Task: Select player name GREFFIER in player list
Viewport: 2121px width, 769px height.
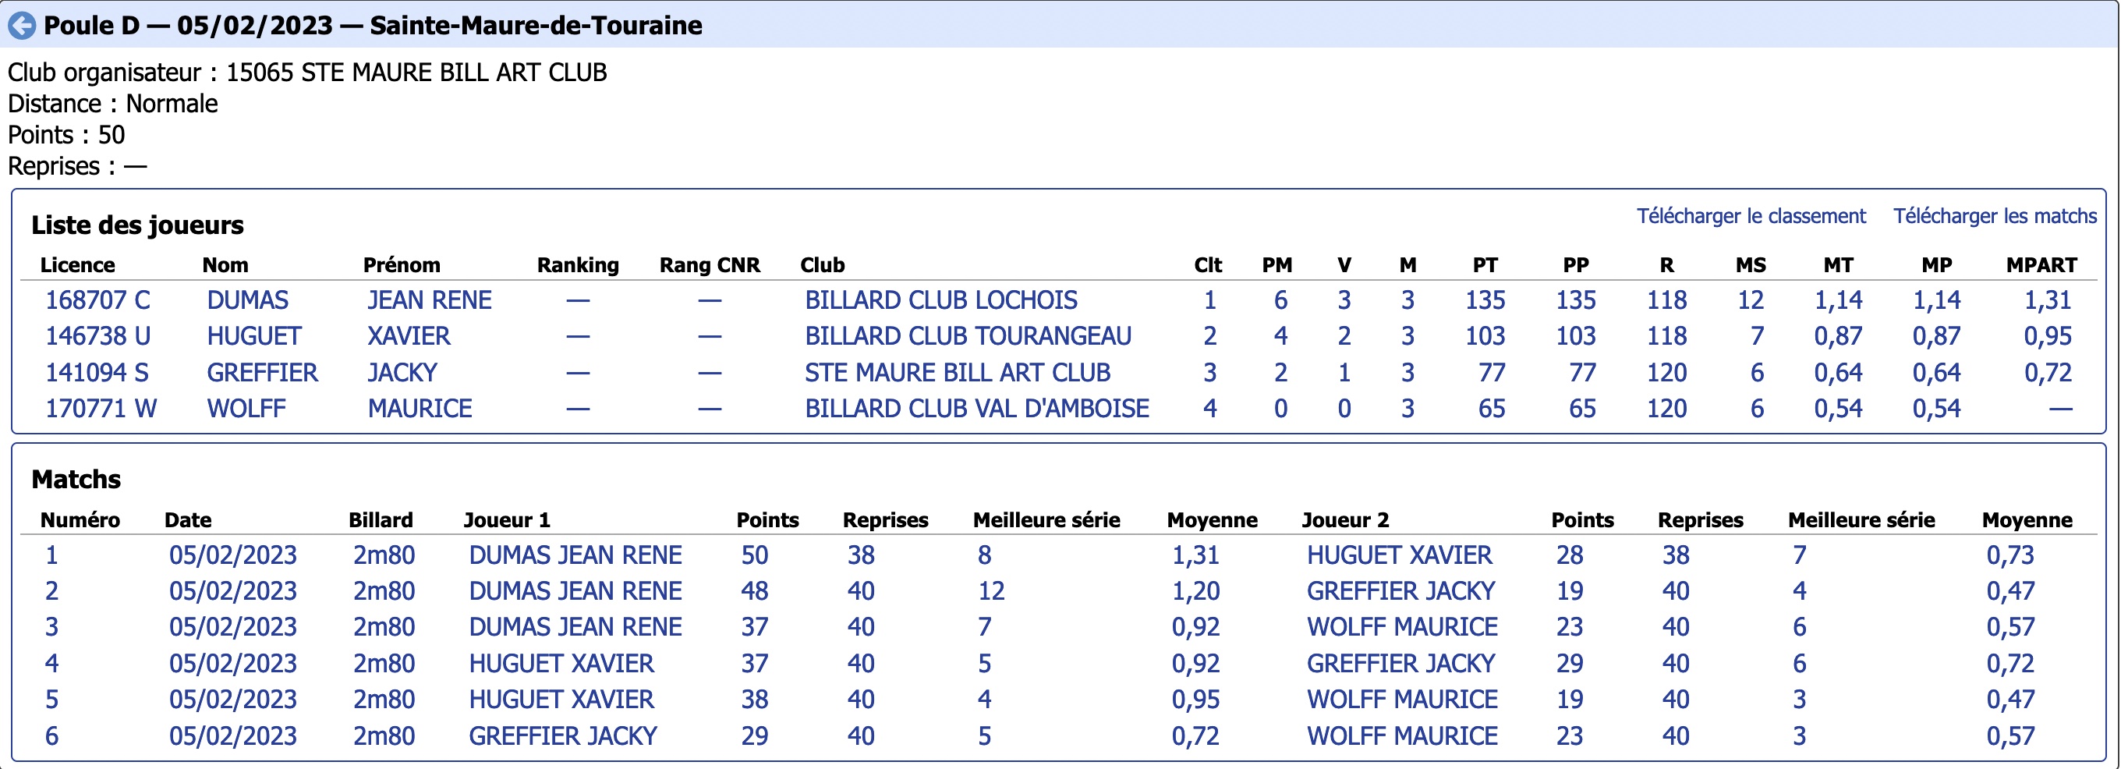Action: [262, 372]
